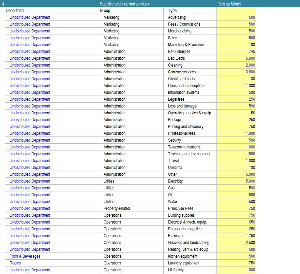The height and width of the screenshot is (274, 300).
Task: Select the Other type cell
Action: (x=190, y=174)
